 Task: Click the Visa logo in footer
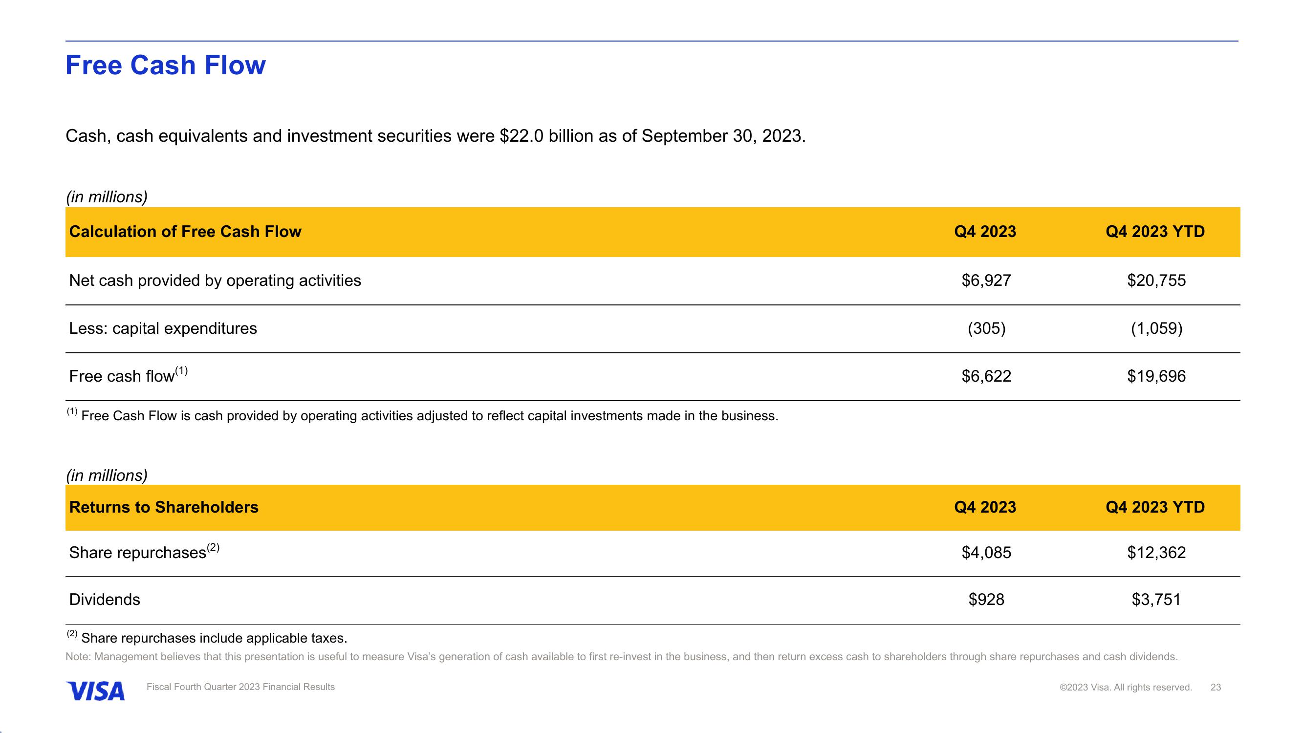click(95, 690)
